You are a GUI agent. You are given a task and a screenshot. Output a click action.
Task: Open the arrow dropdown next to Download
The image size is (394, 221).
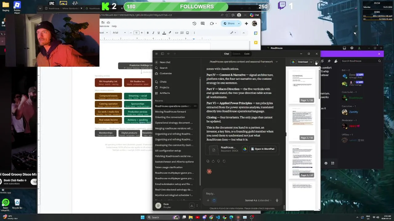pos(311,62)
